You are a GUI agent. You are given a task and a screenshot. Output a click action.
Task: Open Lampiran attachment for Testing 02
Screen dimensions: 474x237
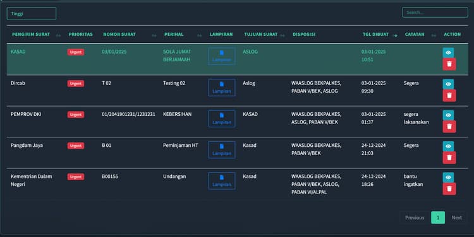pos(222,88)
